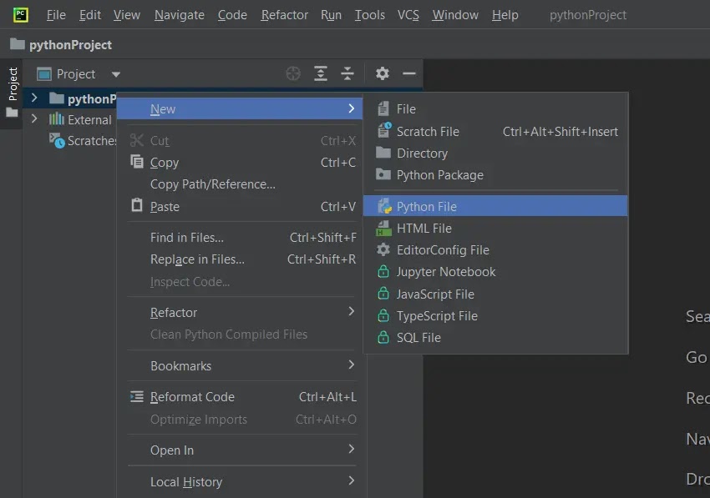Open Project panel settings gear
This screenshot has width=710, height=498.
pos(383,73)
